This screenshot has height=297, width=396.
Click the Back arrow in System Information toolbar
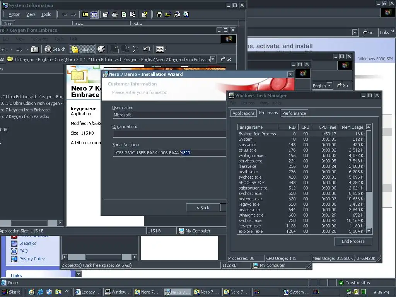tap(65, 15)
